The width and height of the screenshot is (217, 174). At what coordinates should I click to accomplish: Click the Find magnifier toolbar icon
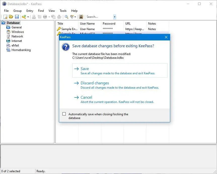[66, 17]
